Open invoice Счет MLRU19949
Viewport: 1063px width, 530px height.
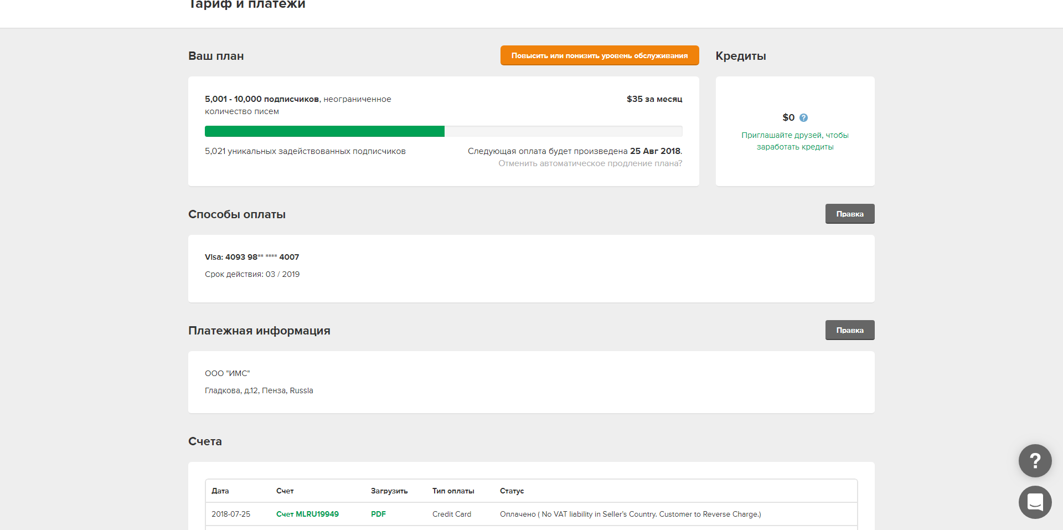pos(307,514)
